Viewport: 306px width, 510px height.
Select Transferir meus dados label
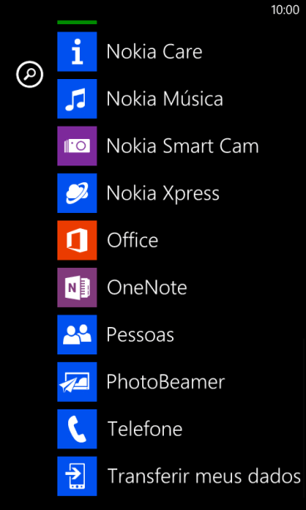(x=205, y=476)
